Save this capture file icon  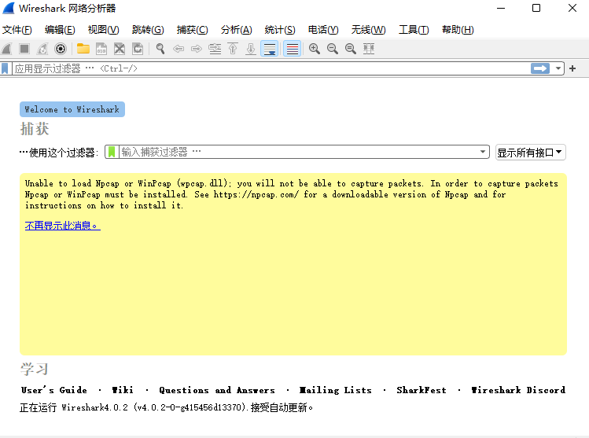(x=101, y=49)
